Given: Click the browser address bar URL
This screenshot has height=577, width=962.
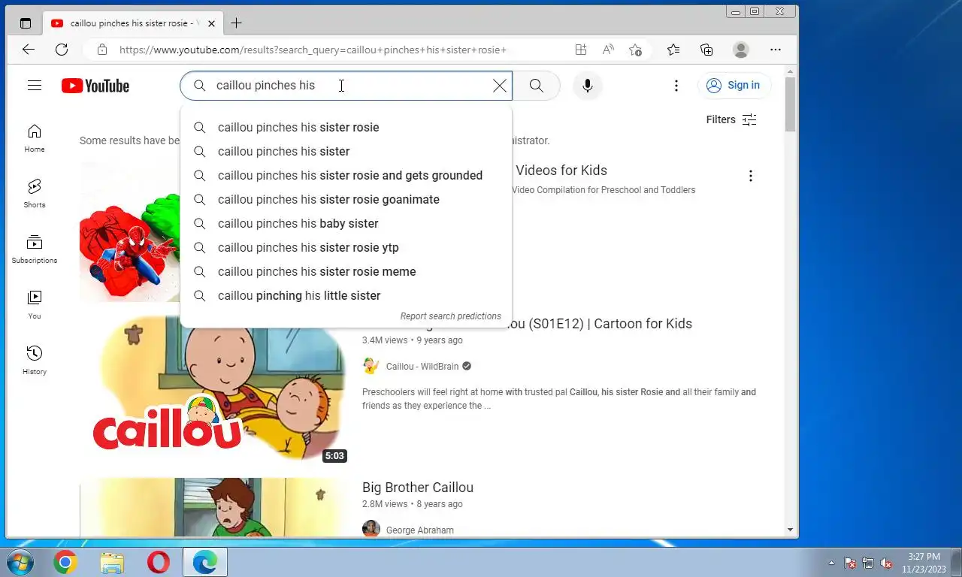Looking at the screenshot, I should tap(313, 50).
